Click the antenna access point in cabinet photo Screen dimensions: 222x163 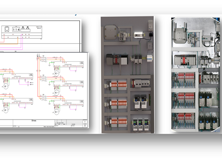[180, 33]
